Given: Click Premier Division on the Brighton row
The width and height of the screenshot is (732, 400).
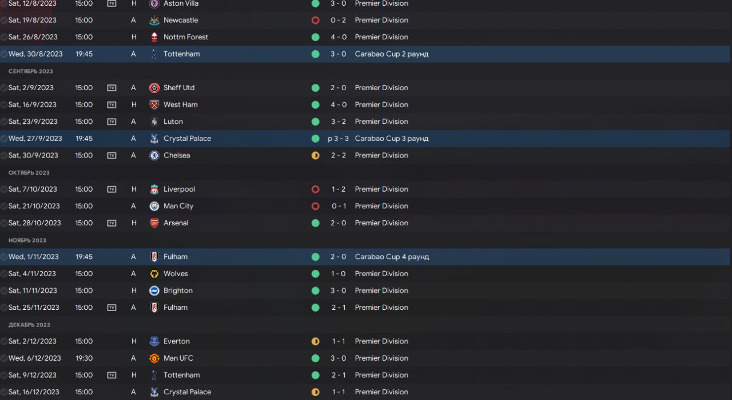Looking at the screenshot, I should 381,290.
